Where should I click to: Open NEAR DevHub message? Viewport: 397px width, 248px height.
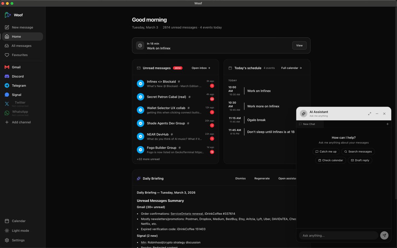pyautogui.click(x=175, y=136)
